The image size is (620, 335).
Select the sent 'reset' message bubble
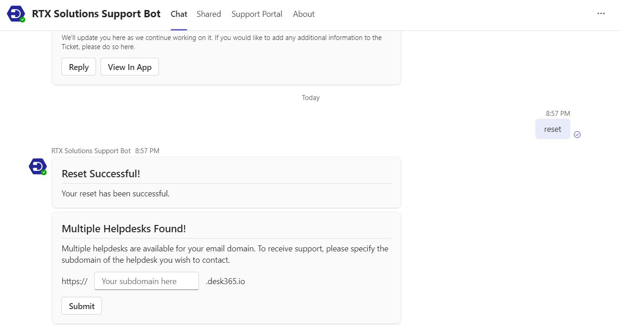pyautogui.click(x=552, y=129)
